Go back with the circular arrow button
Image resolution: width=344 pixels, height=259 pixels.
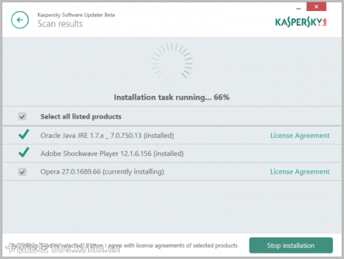(x=20, y=20)
